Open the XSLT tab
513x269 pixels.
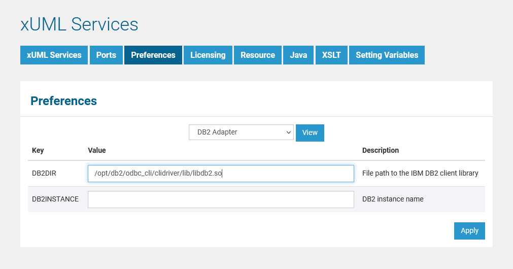[x=331, y=55]
